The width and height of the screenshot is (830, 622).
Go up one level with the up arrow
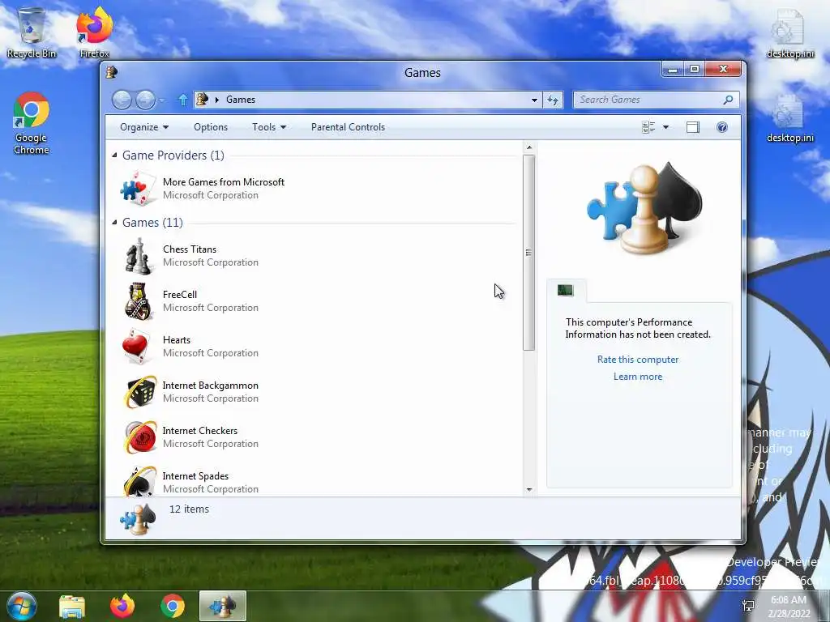pyautogui.click(x=183, y=100)
